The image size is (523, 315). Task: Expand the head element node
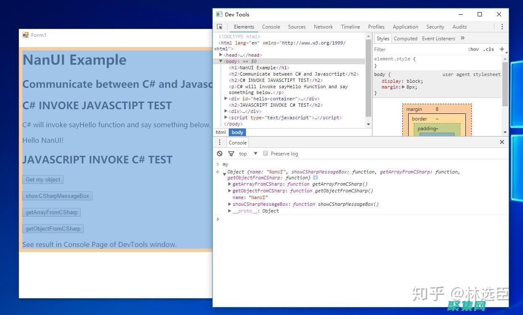221,55
